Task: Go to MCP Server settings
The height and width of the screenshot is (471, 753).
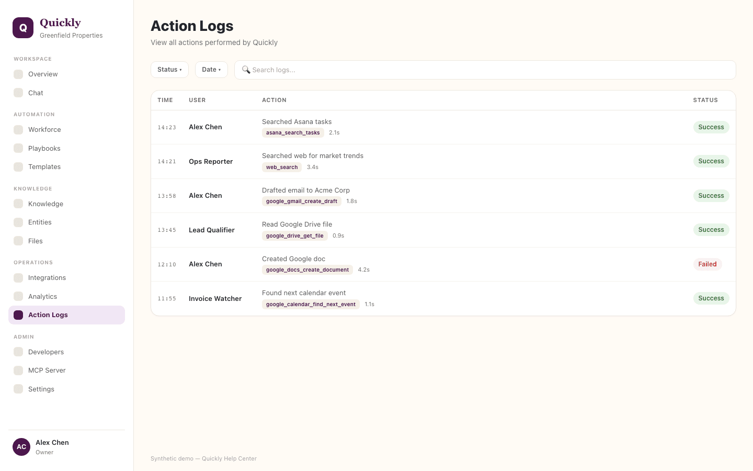Action: click(x=66, y=371)
